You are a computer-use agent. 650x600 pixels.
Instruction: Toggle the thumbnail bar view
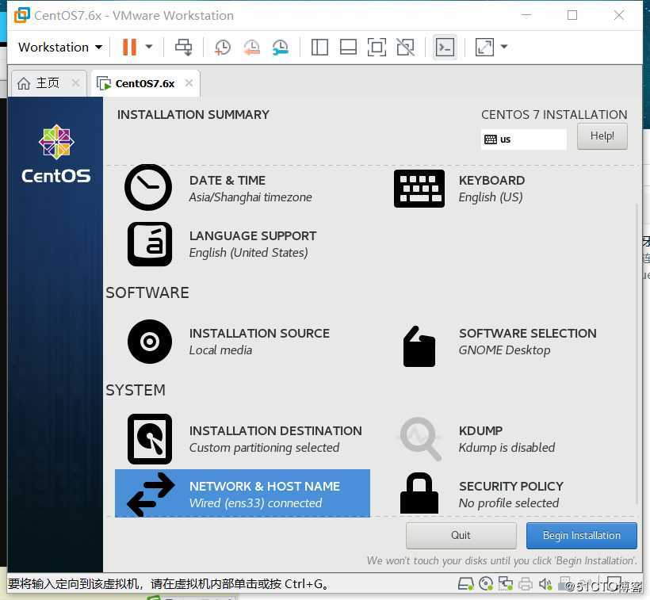(x=348, y=47)
